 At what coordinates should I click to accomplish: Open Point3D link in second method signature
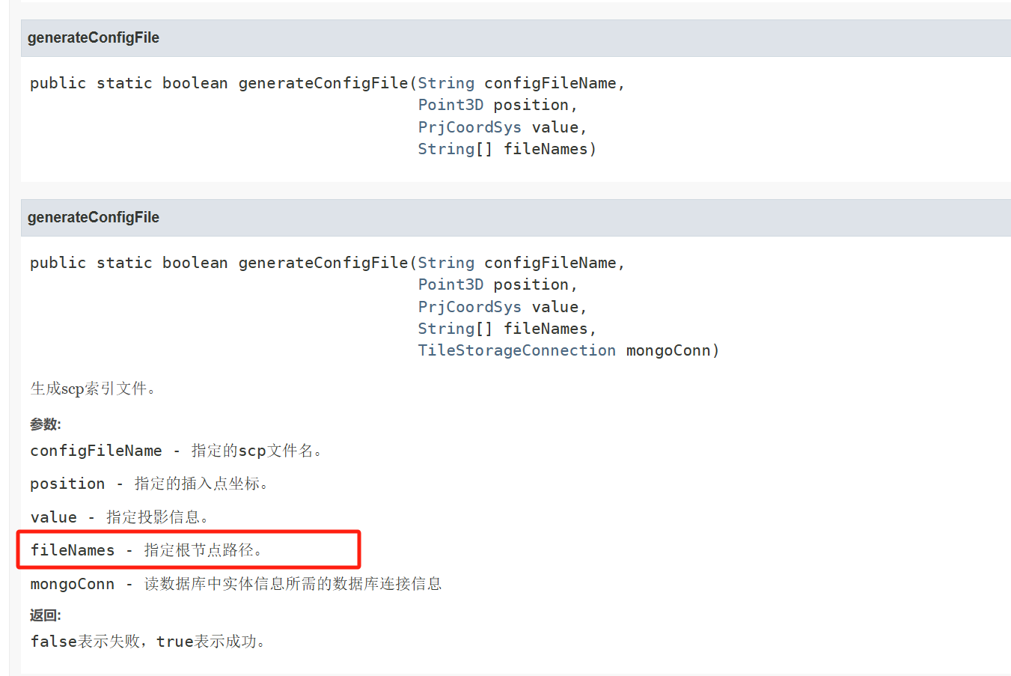(x=450, y=284)
